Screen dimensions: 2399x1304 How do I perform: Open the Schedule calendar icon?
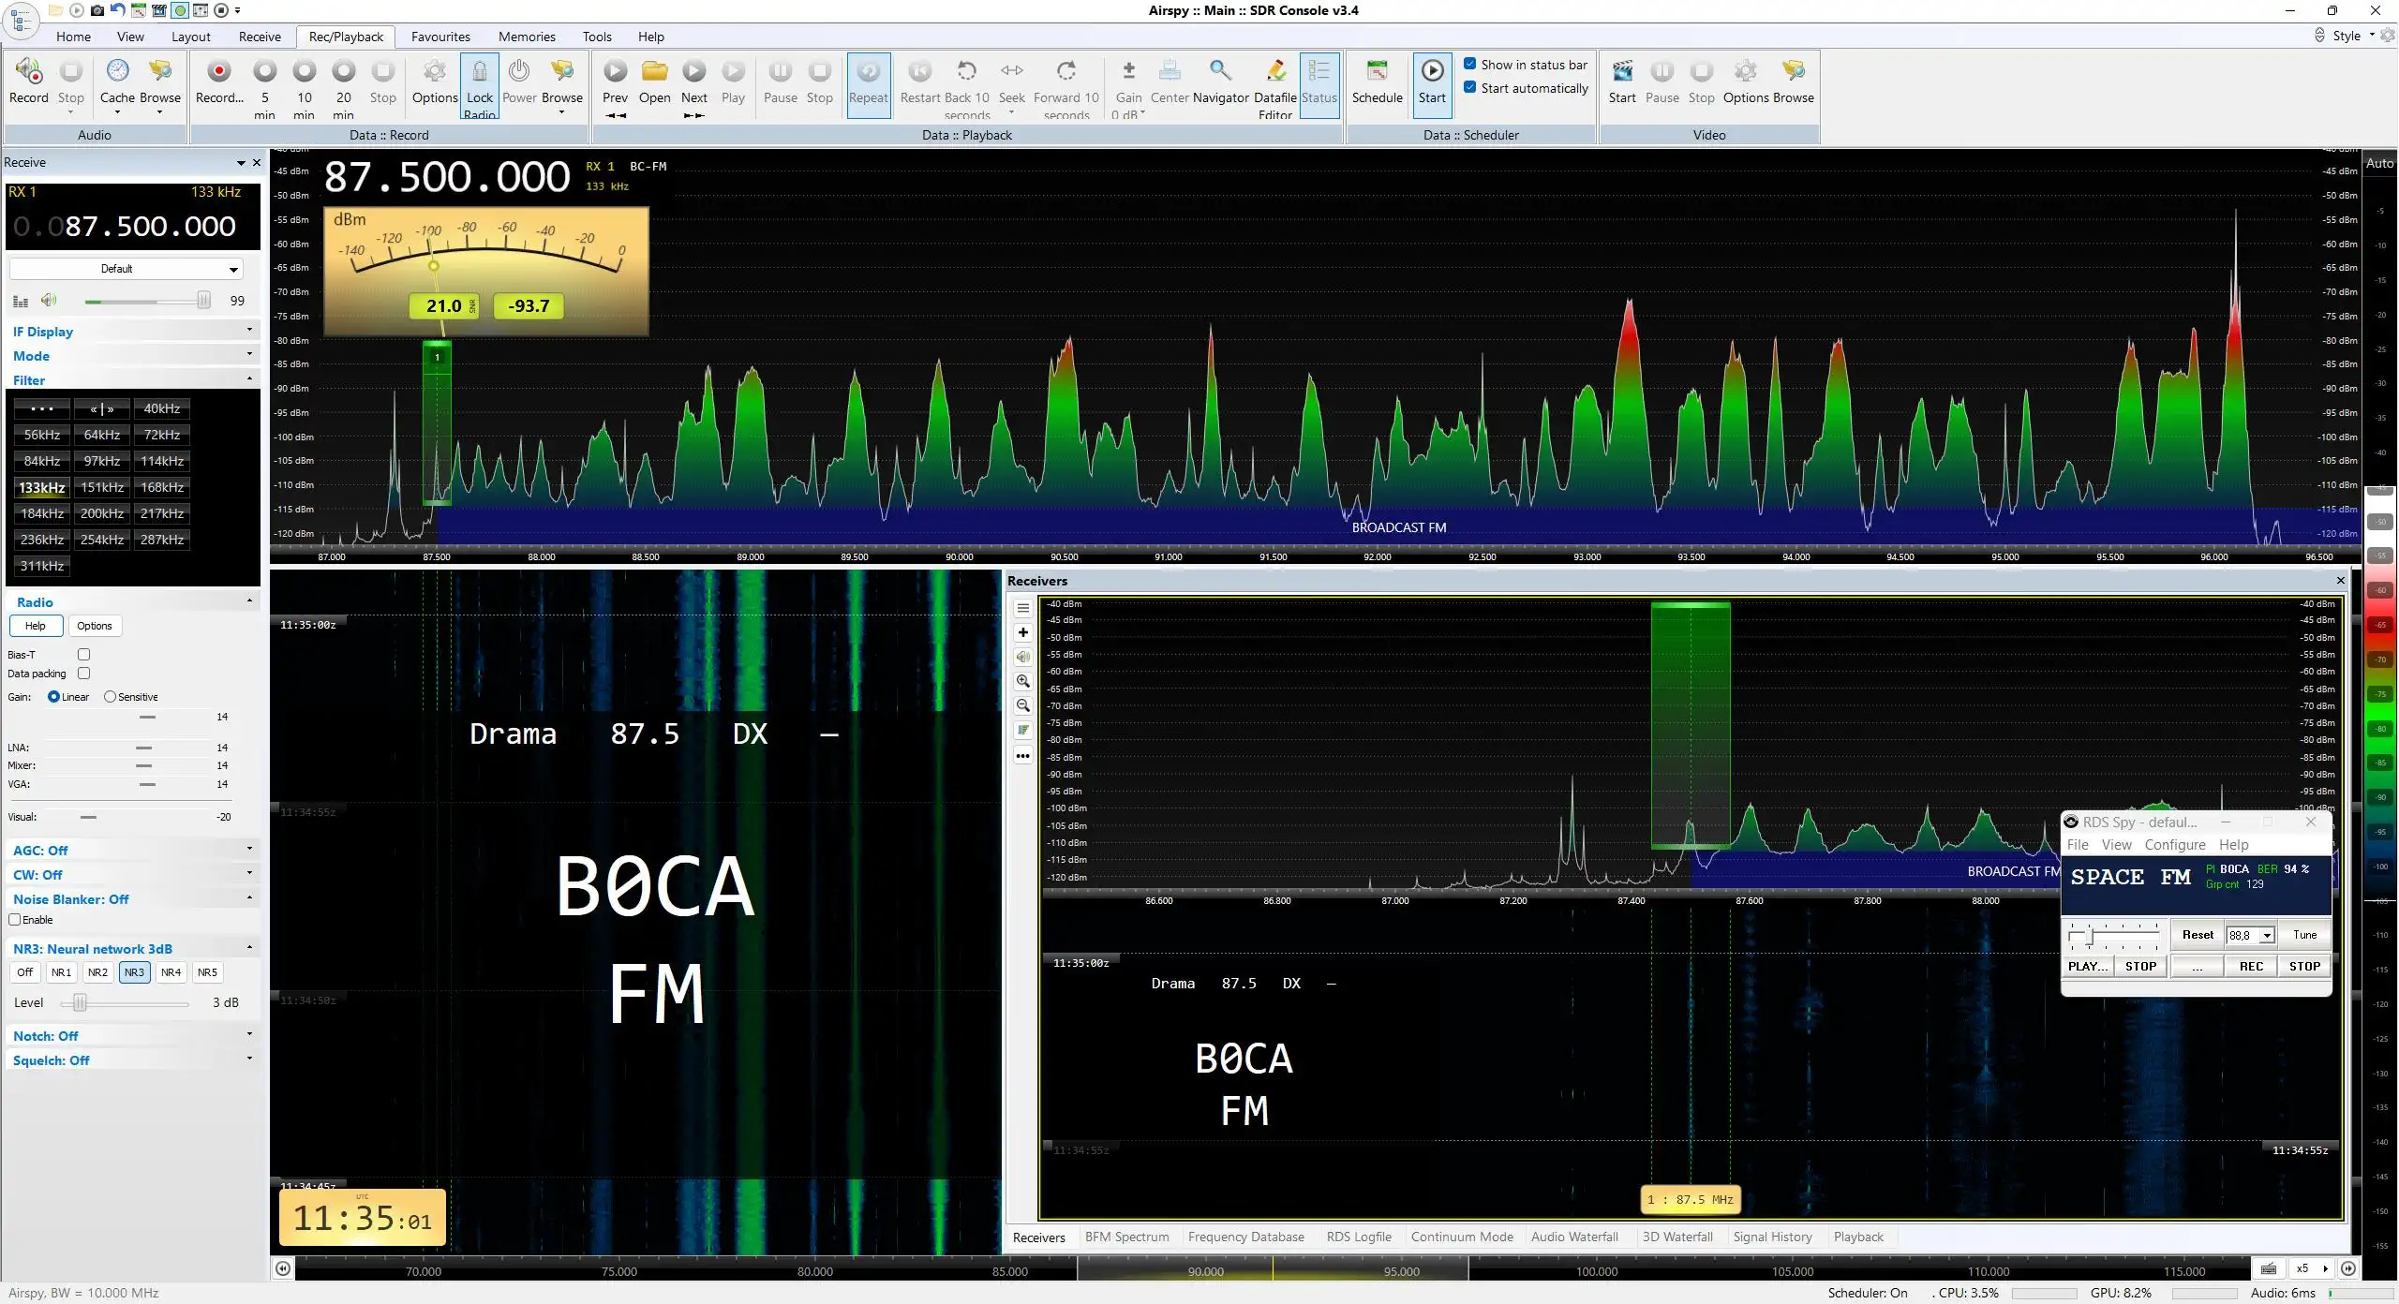click(x=1377, y=71)
